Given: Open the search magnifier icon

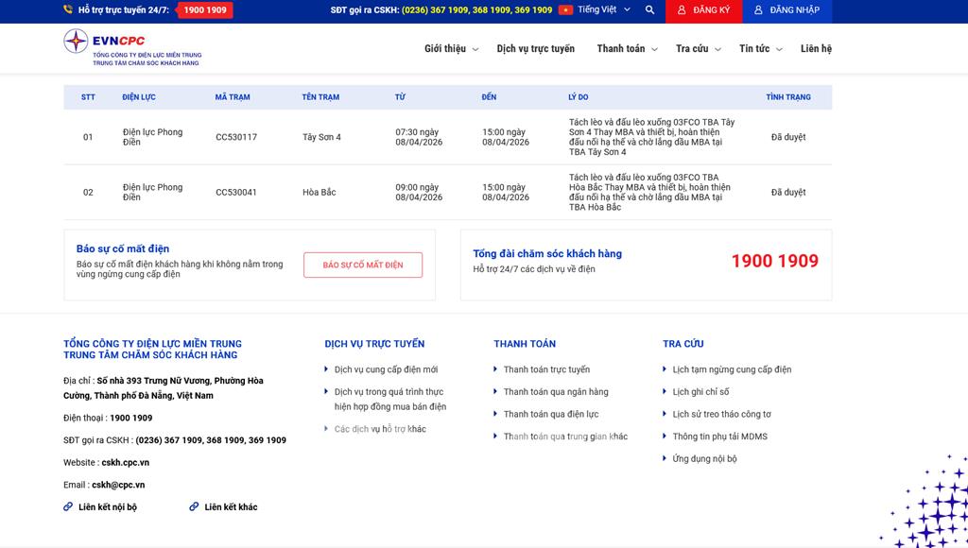Looking at the screenshot, I should (x=649, y=10).
